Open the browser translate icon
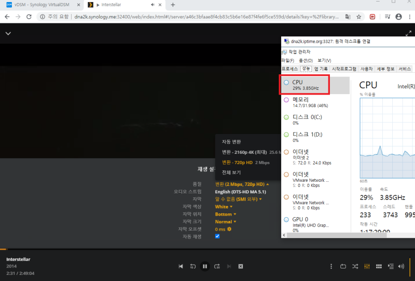This screenshot has width=415, height=281. [348, 17]
